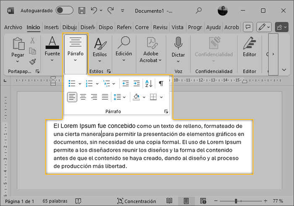
Task: Switch to print layout view in status bar
Action: (186, 201)
